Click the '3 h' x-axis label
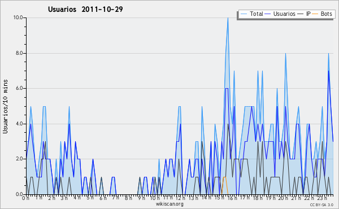This screenshot has height=209, width=339. [x=64, y=198]
